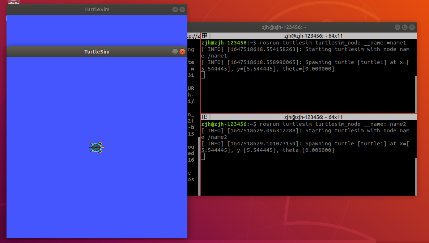Click the scrollbar of the bottom terminal pane
Screen dimensions: 429x243
(x=416, y=176)
